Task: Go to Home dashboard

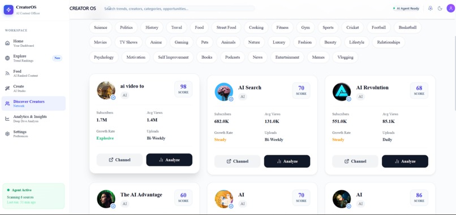Action: pos(33,43)
